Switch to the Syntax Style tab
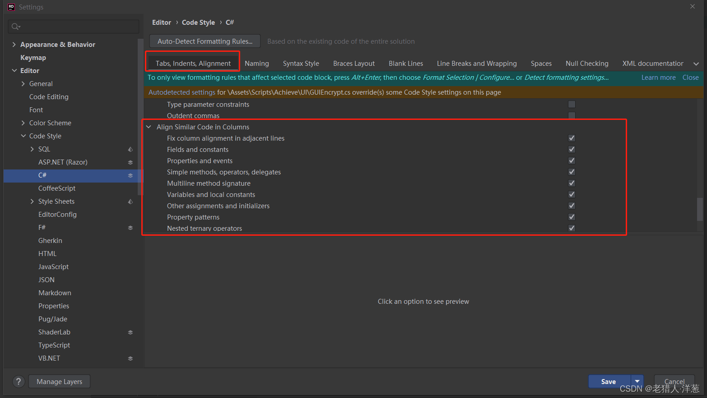Screen dimensions: 707x398 pos(301,64)
